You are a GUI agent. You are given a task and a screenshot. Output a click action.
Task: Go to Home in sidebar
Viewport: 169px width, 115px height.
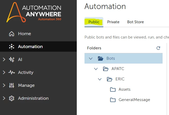(24, 34)
